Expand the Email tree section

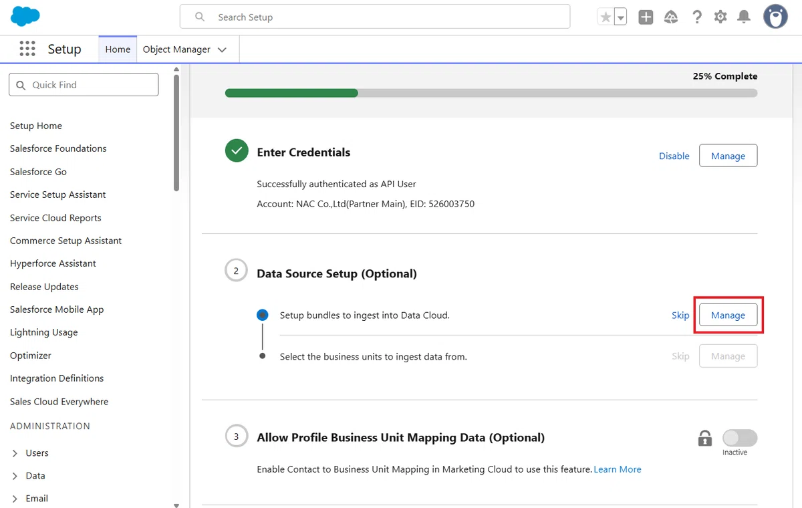tap(15, 499)
